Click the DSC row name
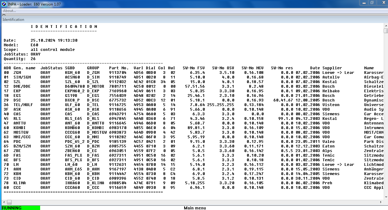This screenshot has height=210, width=388. pyautogui.click(x=17, y=100)
